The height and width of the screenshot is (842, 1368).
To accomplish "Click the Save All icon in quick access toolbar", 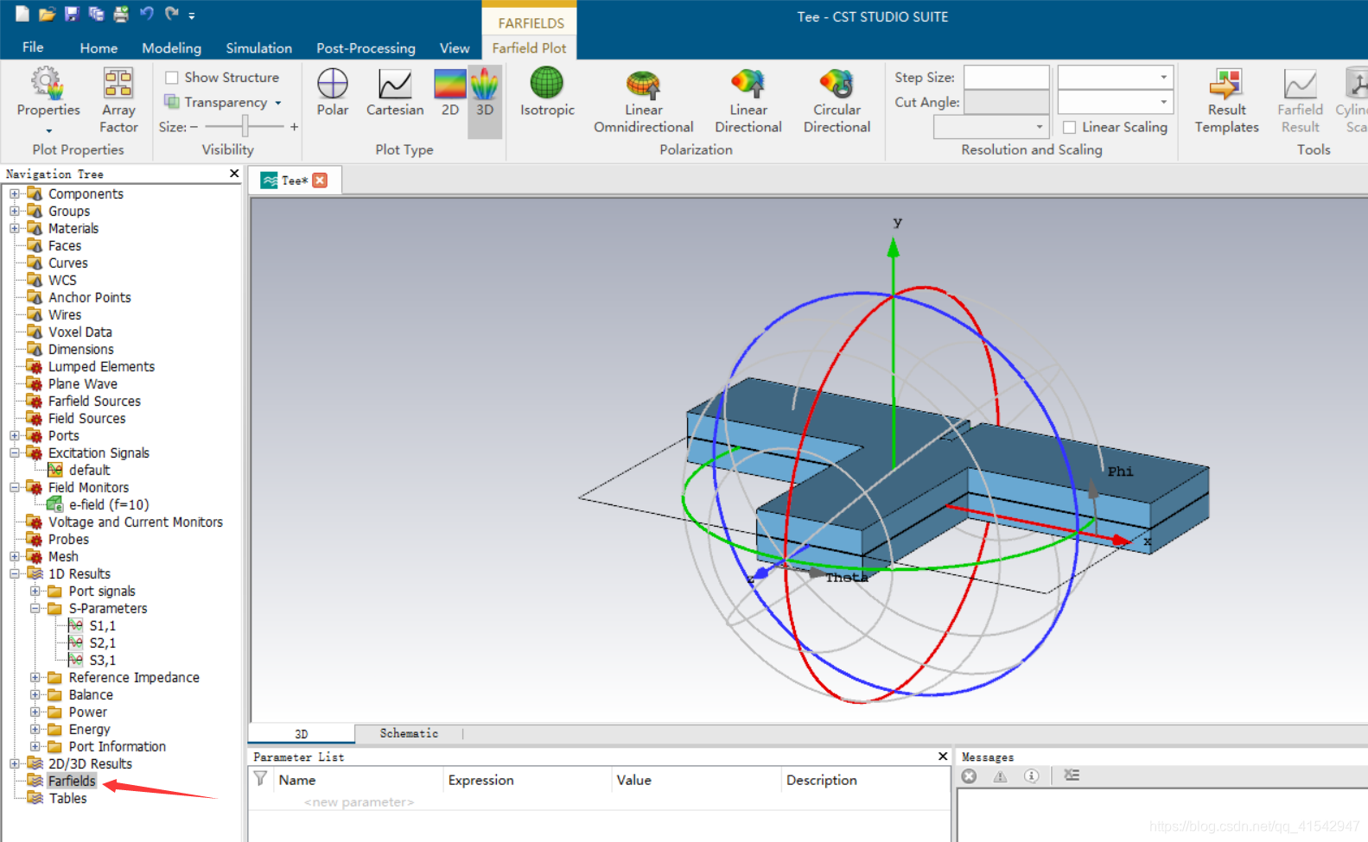I will pos(96,14).
